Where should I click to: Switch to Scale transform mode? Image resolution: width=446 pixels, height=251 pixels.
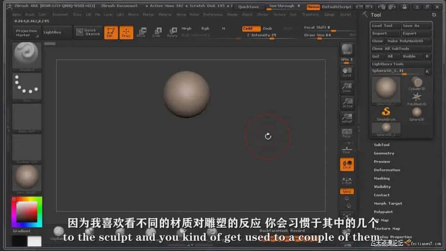coord(156,33)
